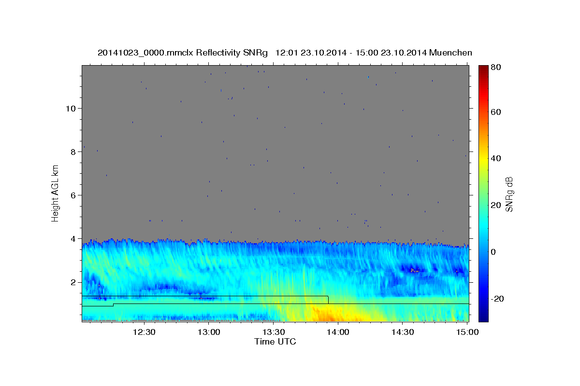Click the 'SNRg dB' colorbar label

pos(509,194)
